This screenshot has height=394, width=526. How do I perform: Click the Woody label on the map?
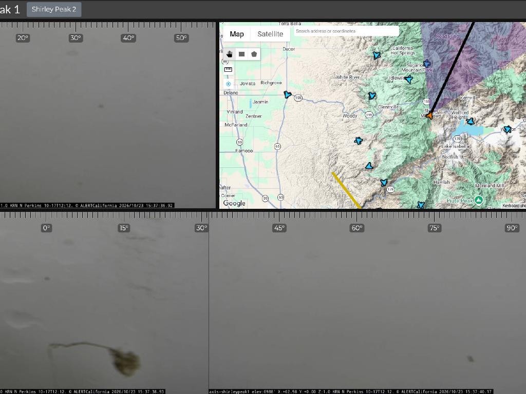click(x=349, y=116)
